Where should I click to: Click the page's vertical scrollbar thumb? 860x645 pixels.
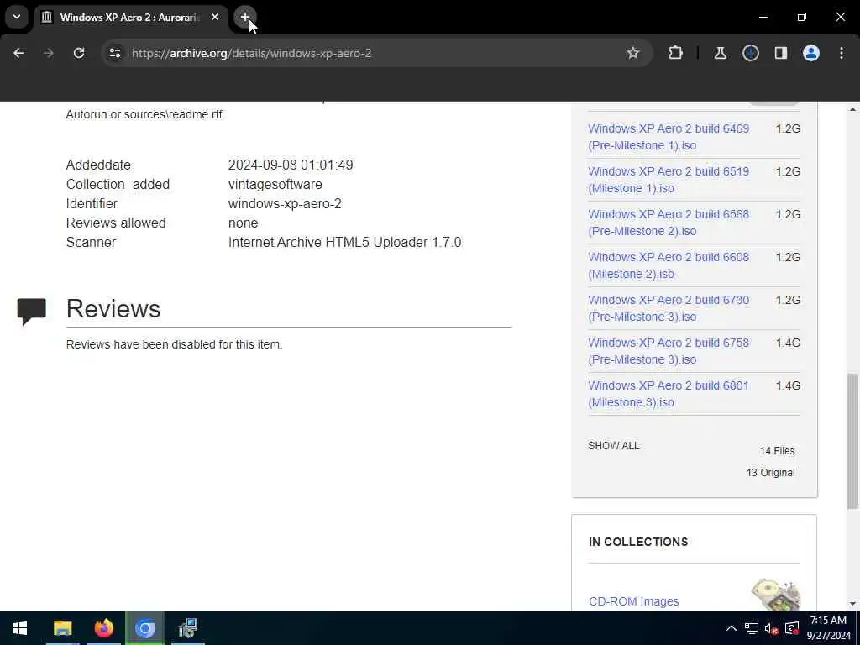point(852,442)
